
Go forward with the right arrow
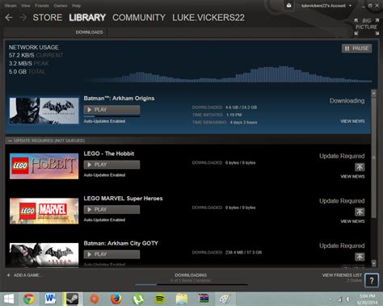[x=23, y=18]
